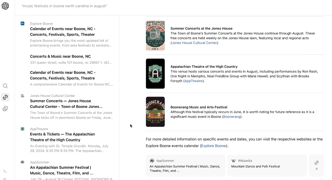Open Summer Concerts — Jones House result
Image resolution: width=332 pixels, height=180 pixels.
tap(66, 104)
